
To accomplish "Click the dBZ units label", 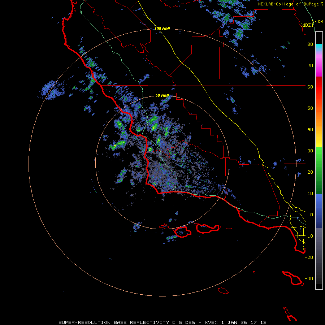I will point(307,25).
